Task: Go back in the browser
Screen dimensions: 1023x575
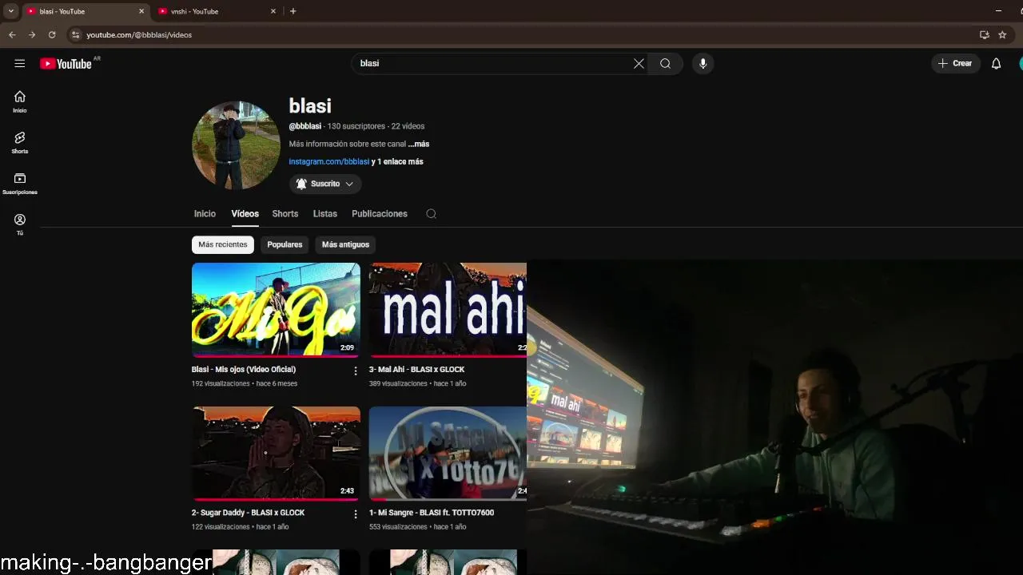Action: pyautogui.click(x=12, y=34)
